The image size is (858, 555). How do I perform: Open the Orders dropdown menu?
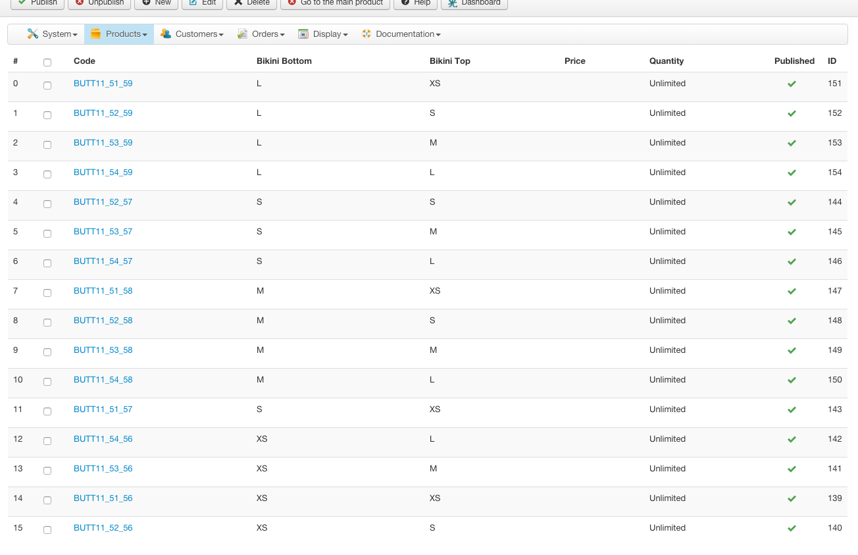click(268, 34)
